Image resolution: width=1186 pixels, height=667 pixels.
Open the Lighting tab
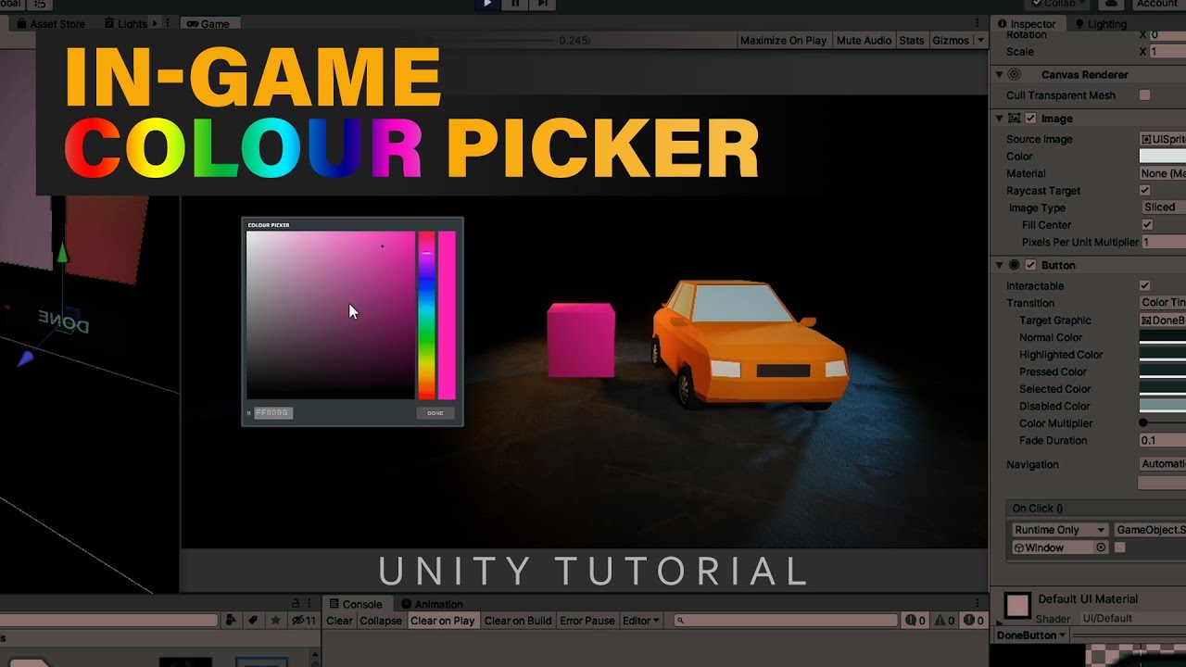(1101, 24)
